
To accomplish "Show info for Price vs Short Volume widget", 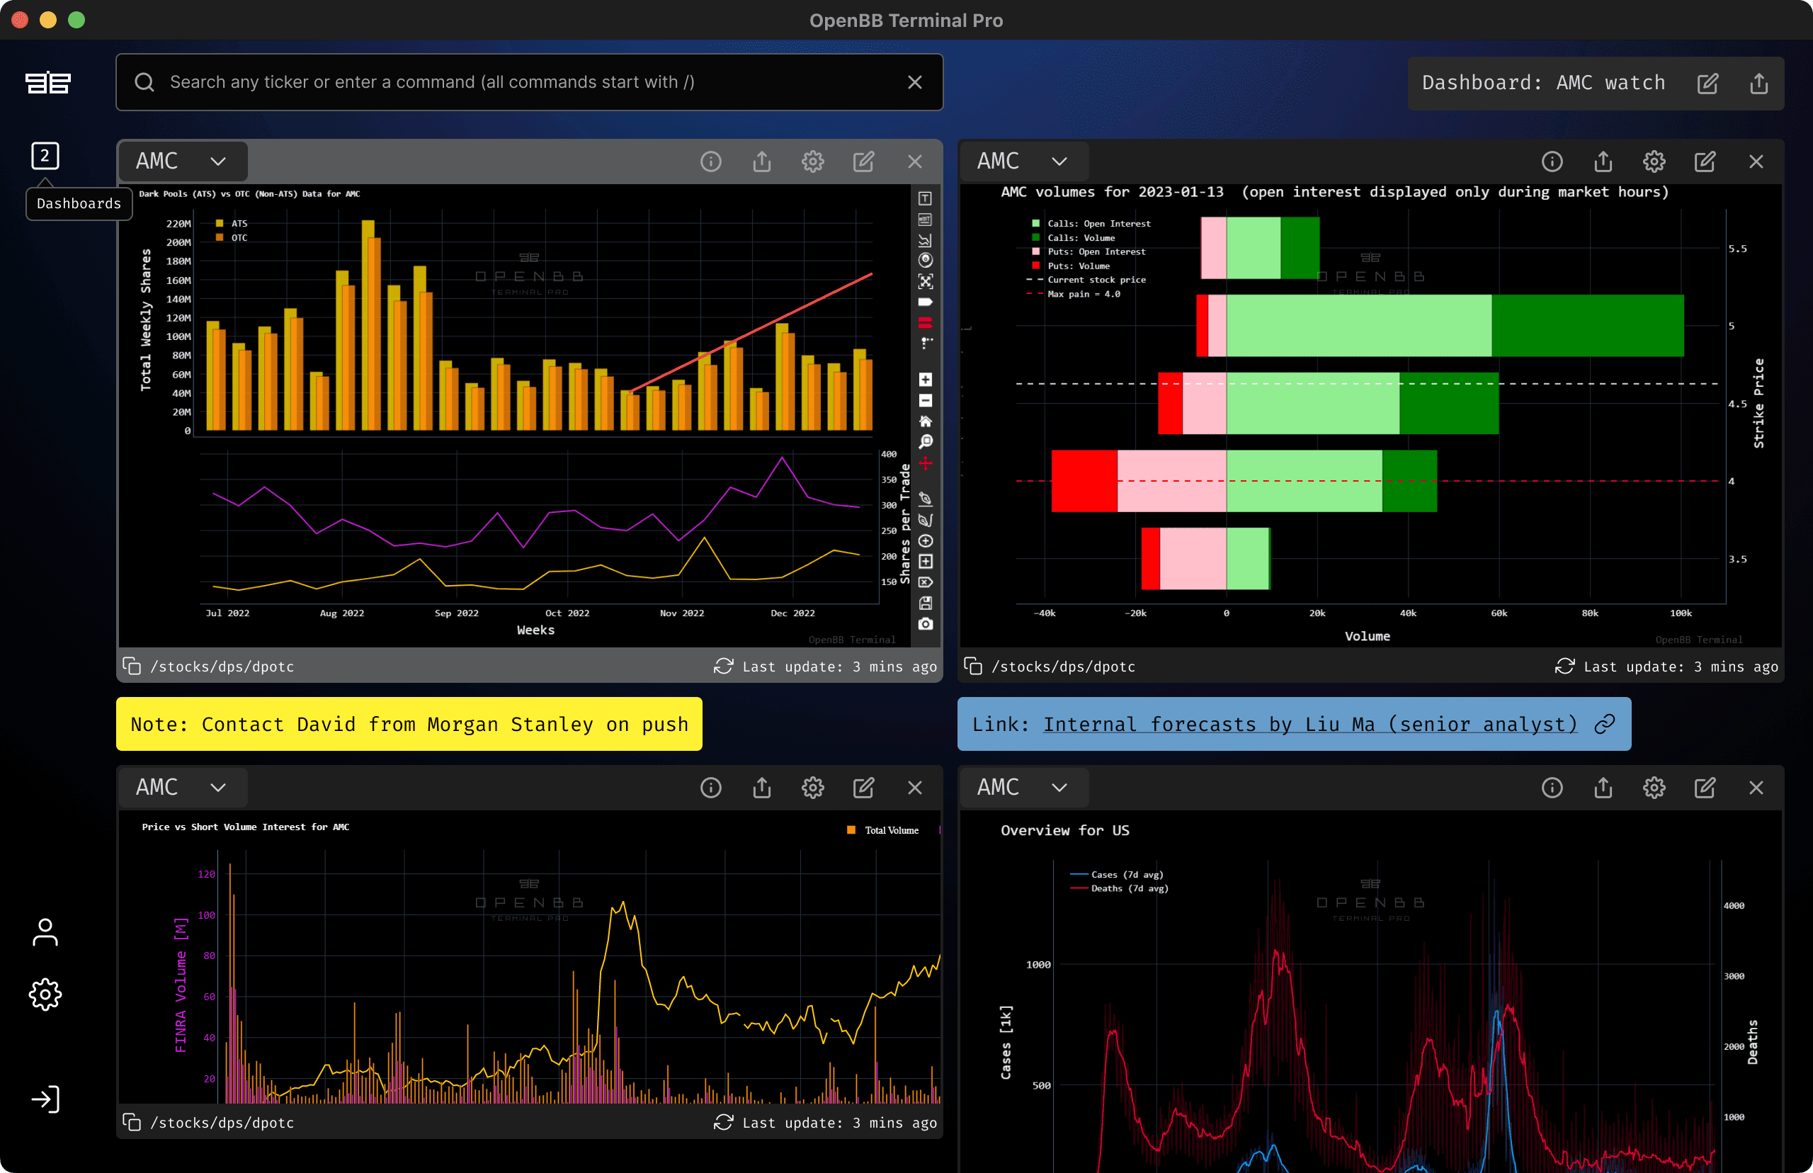I will [710, 788].
